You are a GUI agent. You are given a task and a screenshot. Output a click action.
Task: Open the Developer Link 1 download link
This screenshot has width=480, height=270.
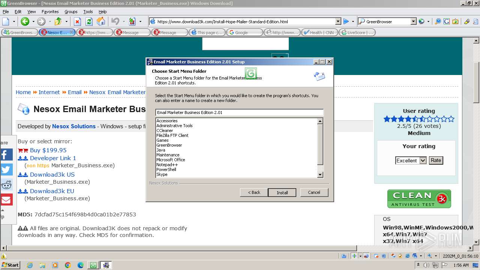53,158
